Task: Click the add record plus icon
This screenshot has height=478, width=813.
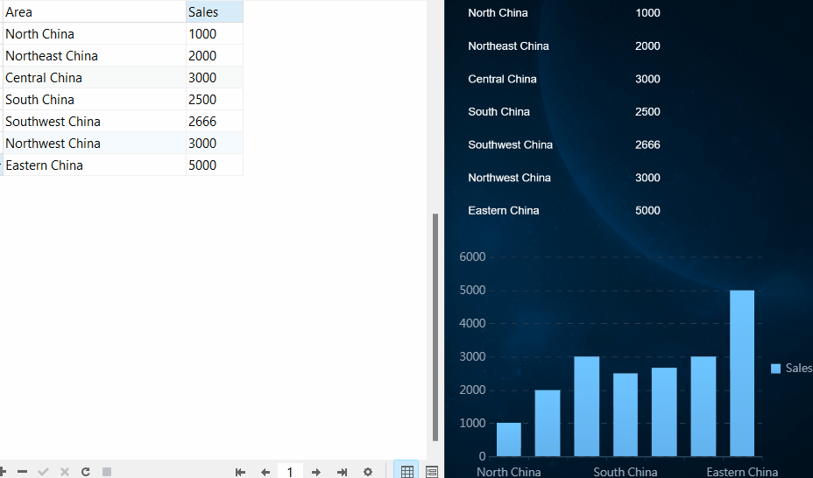Action: tap(2, 471)
